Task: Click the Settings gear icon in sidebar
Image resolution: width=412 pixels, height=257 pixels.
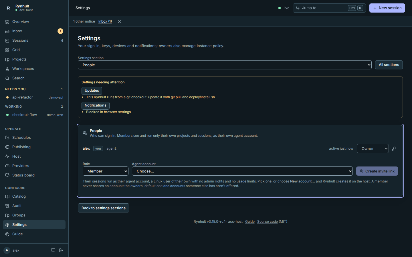Action: [7, 225]
